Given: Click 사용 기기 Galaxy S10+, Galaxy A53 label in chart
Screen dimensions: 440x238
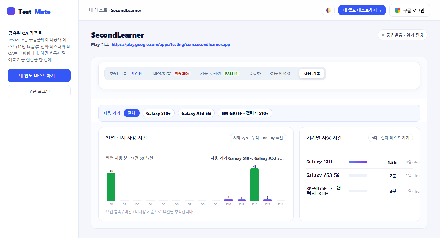Looking at the screenshot, I should 247,158.
